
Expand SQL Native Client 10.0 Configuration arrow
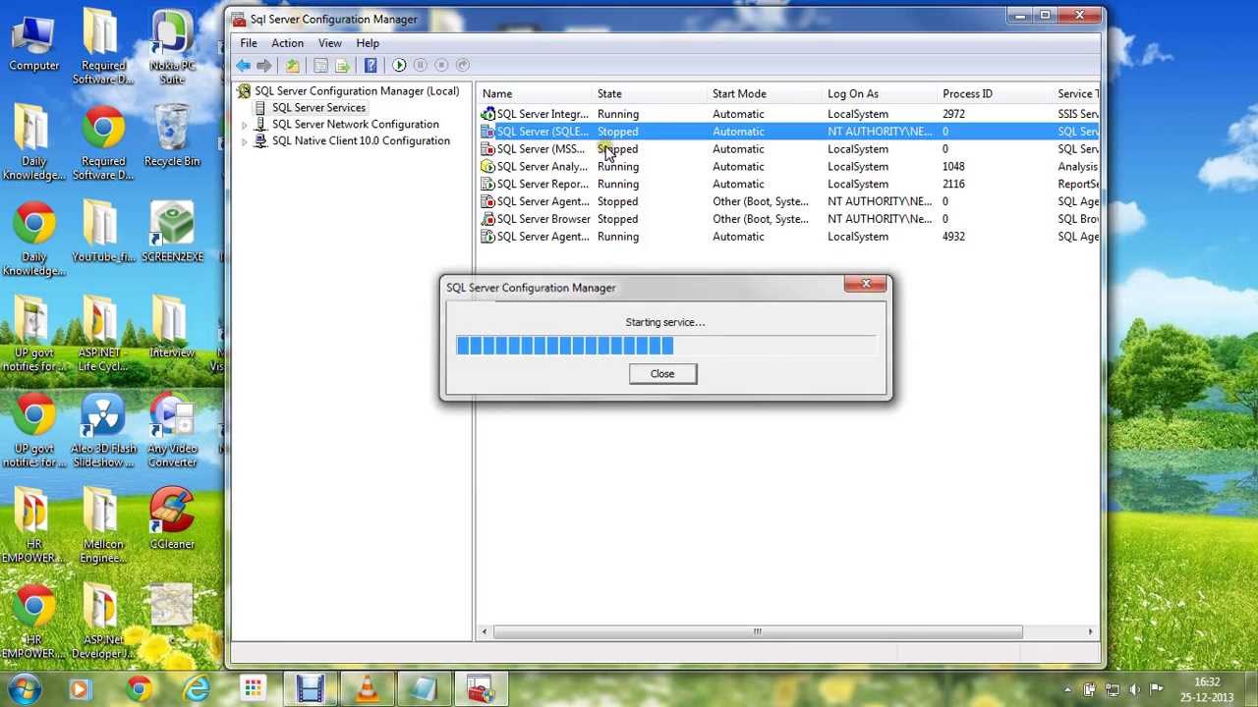pos(245,141)
